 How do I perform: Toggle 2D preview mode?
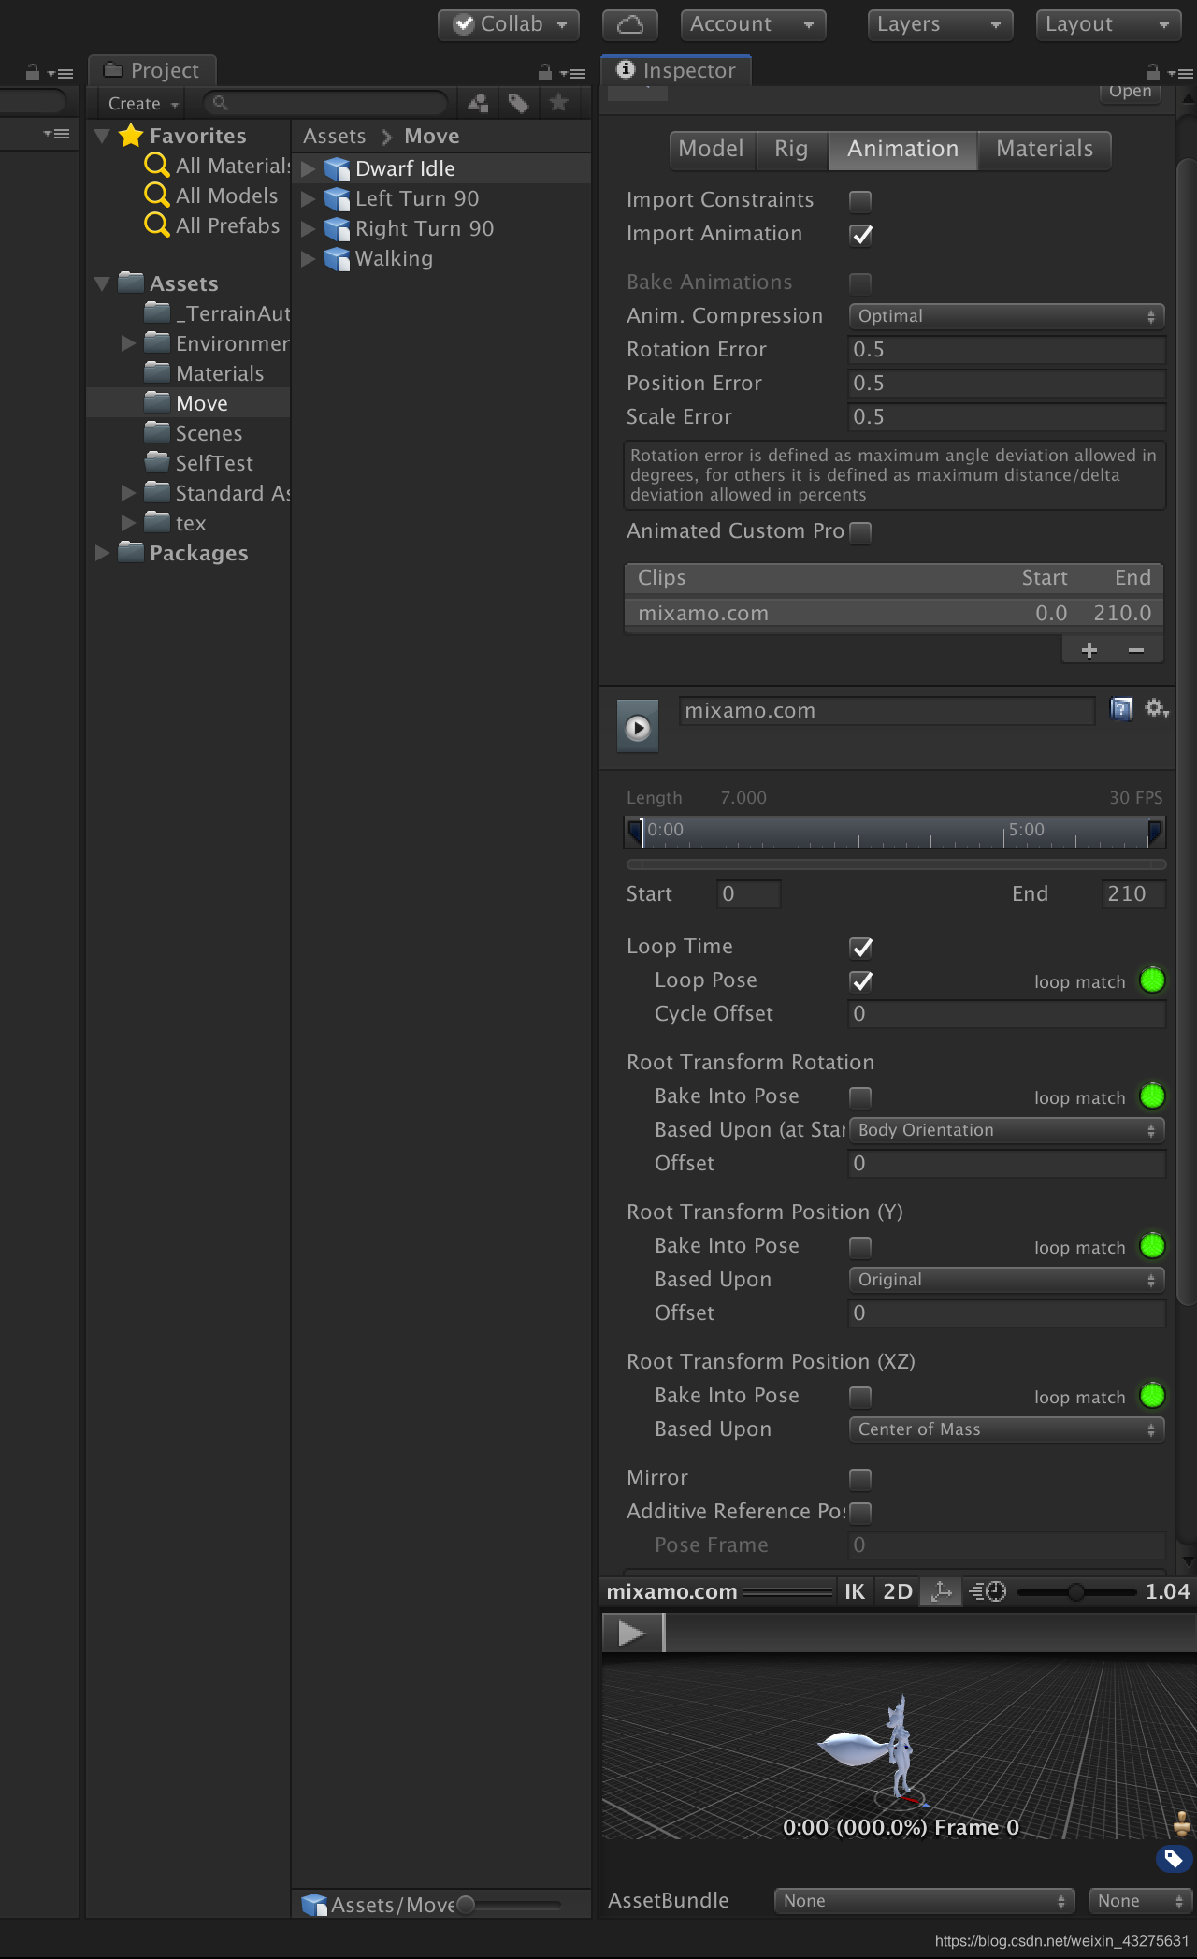click(898, 1591)
